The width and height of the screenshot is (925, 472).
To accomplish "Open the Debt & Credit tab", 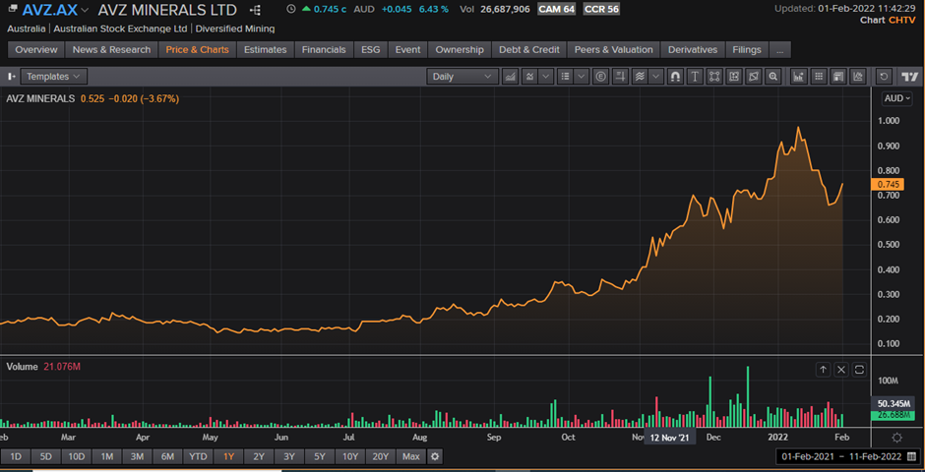I will 529,49.
